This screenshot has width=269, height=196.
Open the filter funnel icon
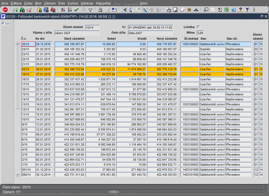pyautogui.click(x=90, y=10)
